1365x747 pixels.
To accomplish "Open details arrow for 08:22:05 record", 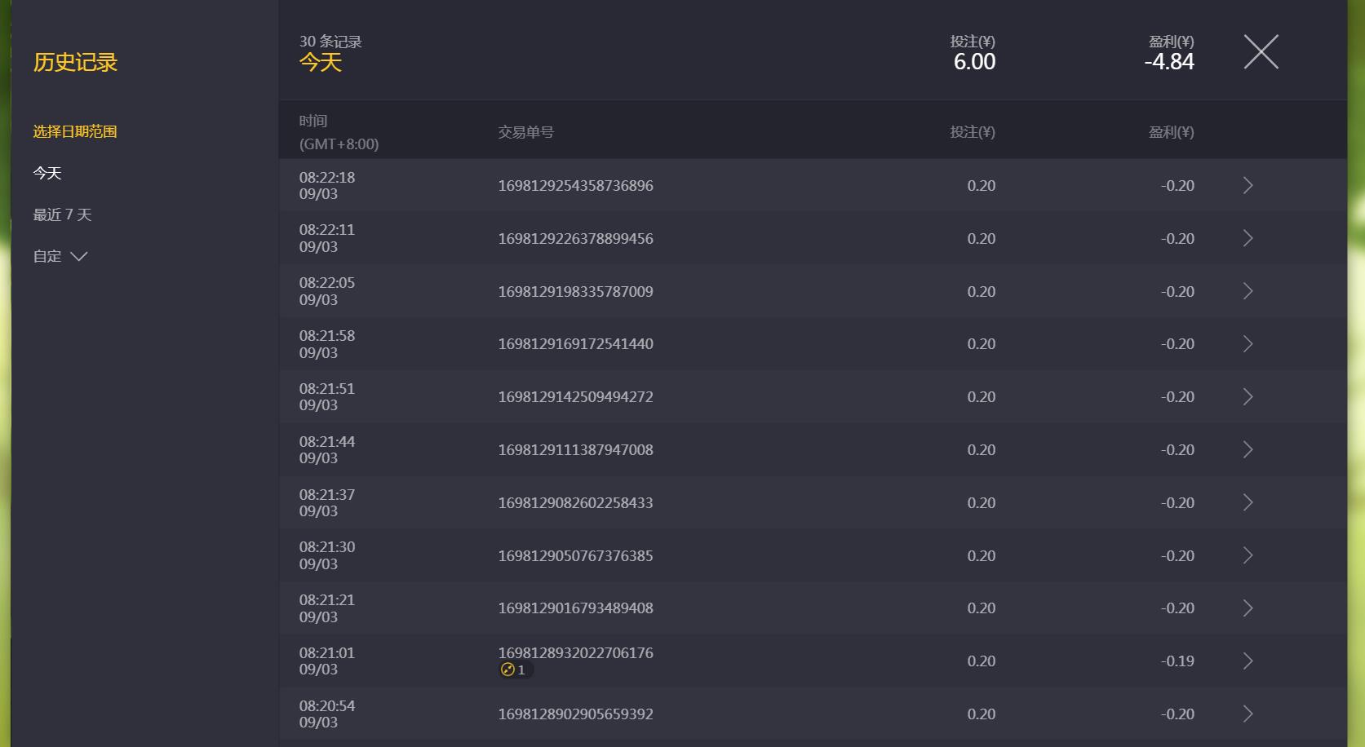I will pyautogui.click(x=1248, y=291).
